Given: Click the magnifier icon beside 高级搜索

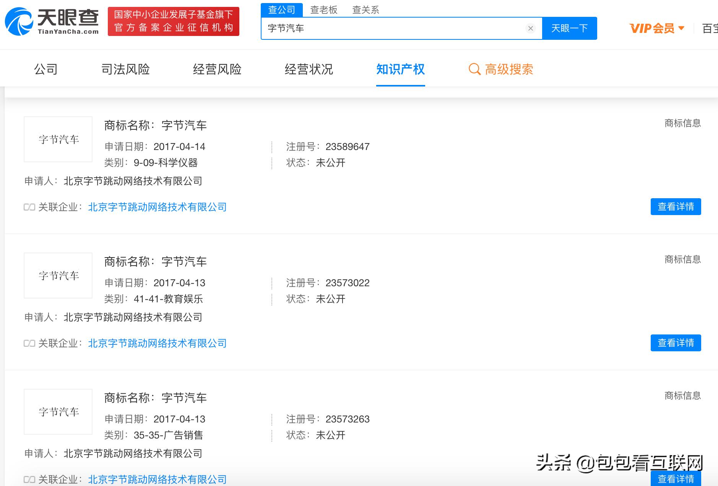Looking at the screenshot, I should click(474, 69).
